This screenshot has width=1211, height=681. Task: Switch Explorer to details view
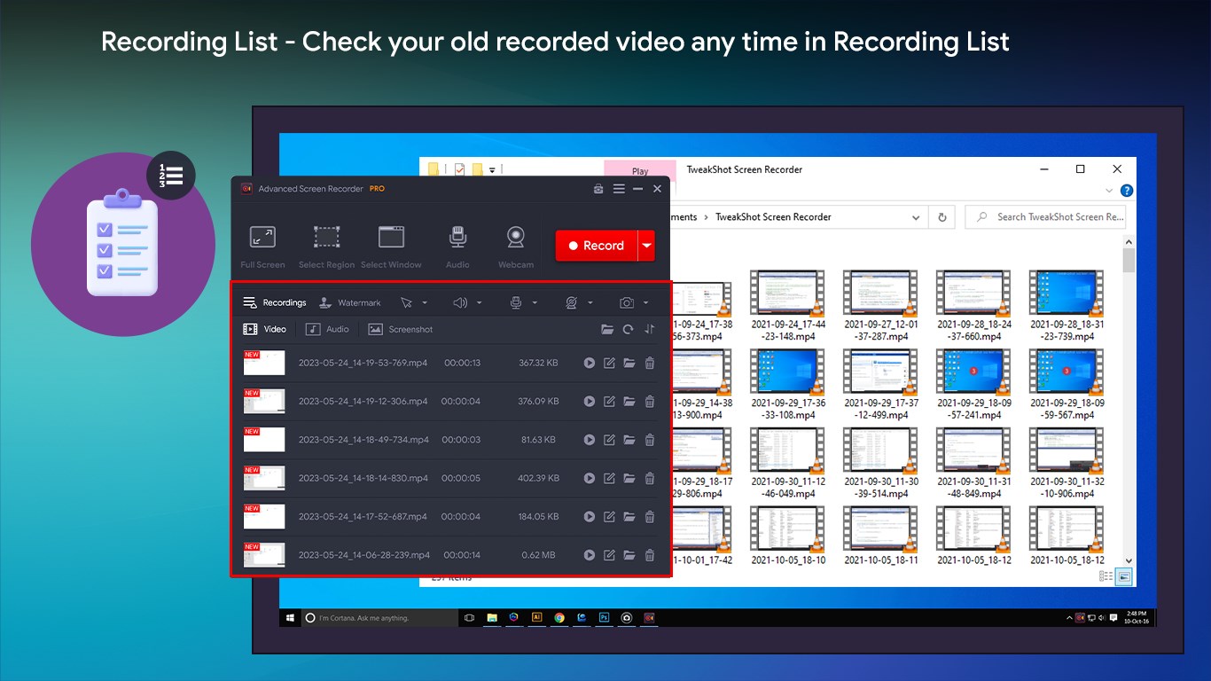[x=1106, y=576]
